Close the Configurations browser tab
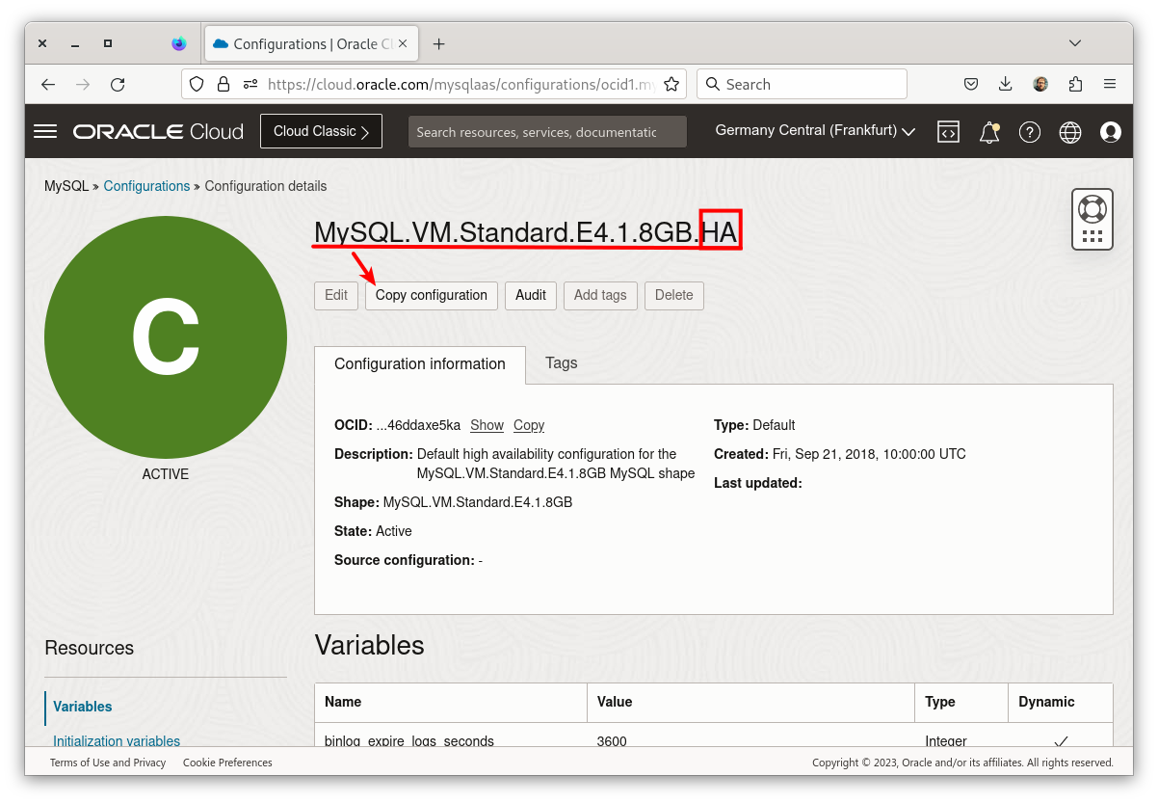Viewport: 1158px width, 803px height. pyautogui.click(x=403, y=43)
